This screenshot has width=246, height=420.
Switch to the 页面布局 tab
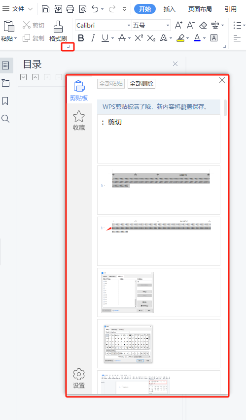pos(200,9)
